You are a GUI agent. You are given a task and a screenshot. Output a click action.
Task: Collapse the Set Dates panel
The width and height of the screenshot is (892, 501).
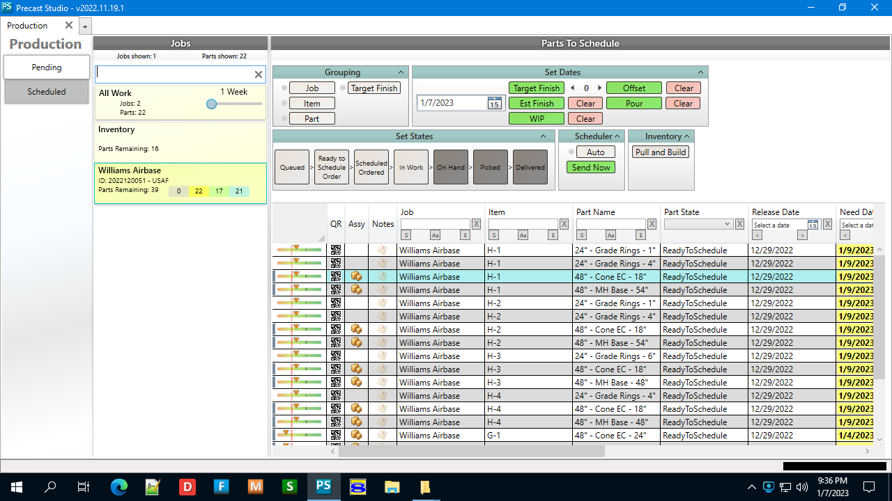[700, 72]
